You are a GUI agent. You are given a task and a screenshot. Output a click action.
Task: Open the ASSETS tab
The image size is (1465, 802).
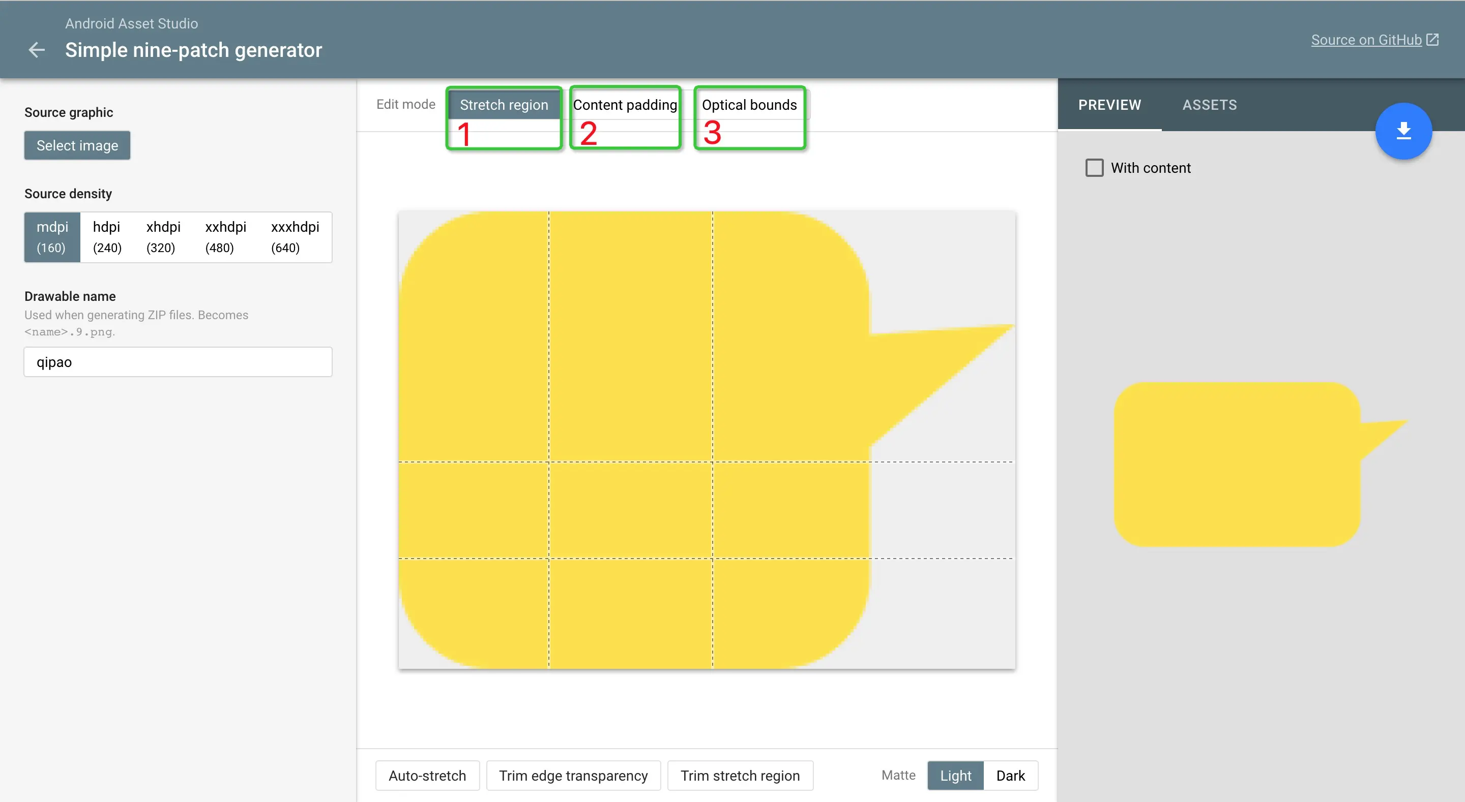[1209, 105]
